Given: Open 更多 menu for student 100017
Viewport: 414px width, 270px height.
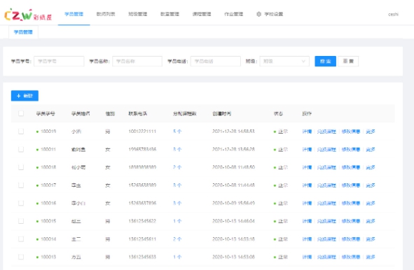Looking at the screenshot, I should coord(371,185).
